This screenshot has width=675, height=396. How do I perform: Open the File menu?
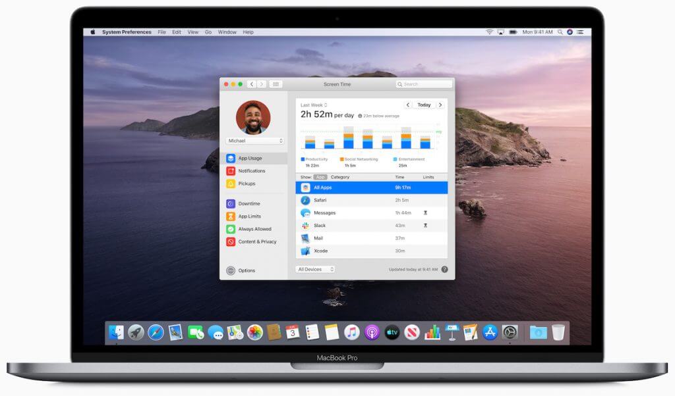coord(162,32)
